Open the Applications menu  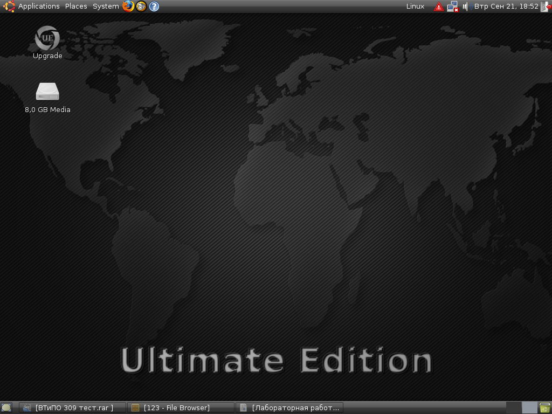point(39,6)
